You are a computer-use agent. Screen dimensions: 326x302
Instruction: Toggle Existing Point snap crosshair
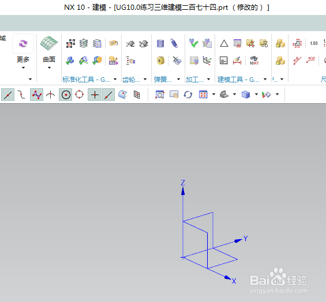coord(95,95)
